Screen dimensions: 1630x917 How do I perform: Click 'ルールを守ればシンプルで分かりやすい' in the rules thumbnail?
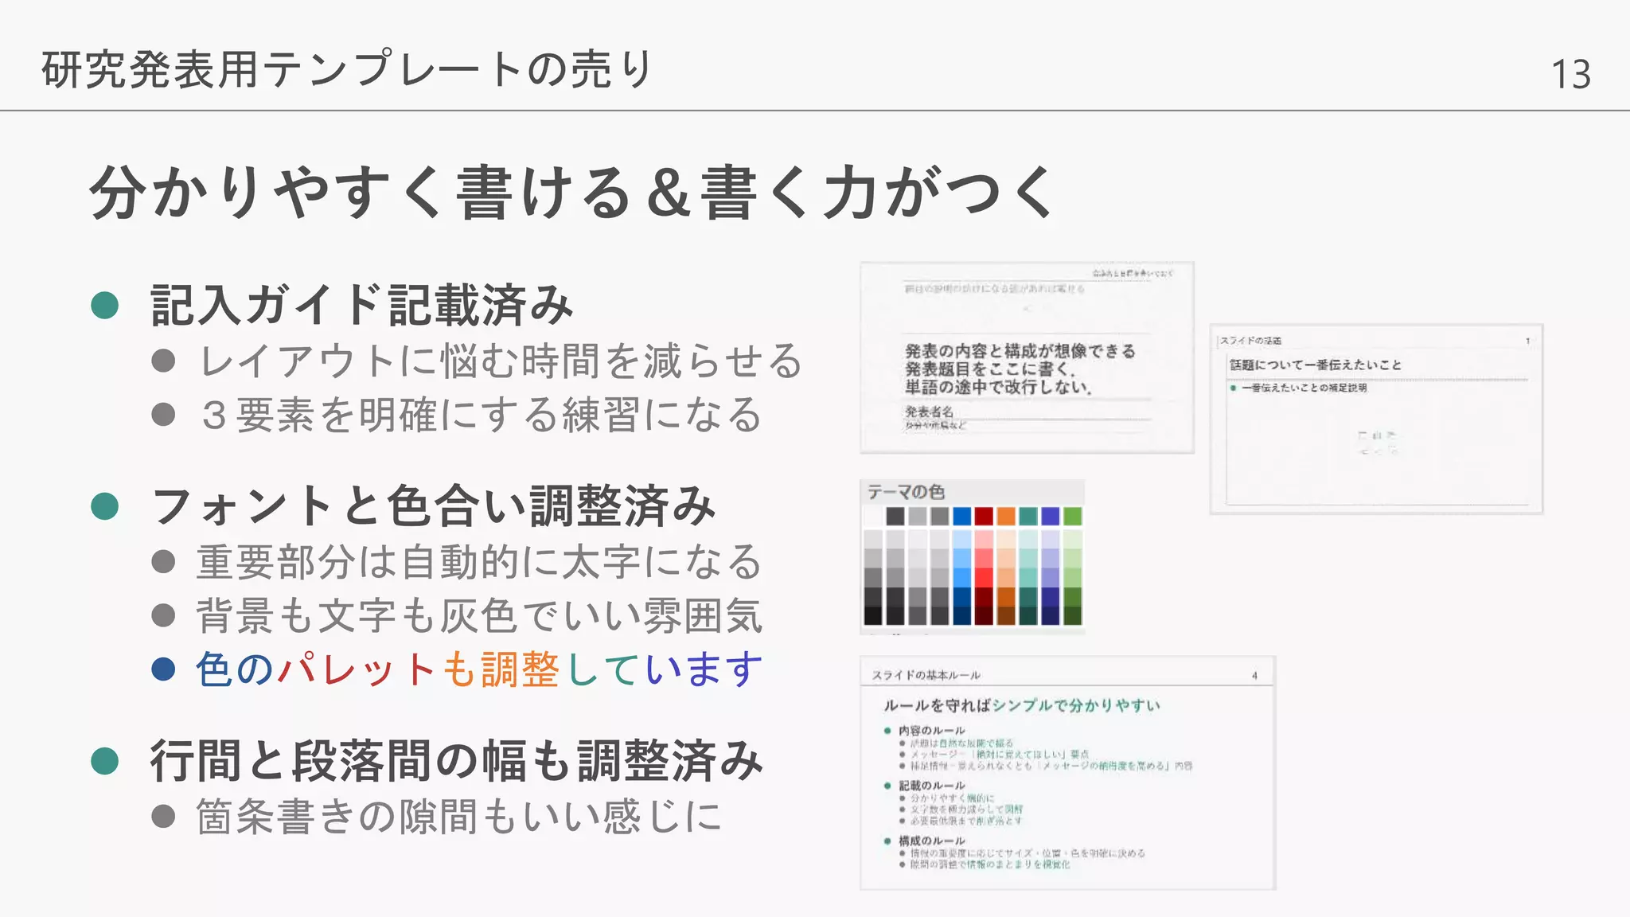point(1022,705)
